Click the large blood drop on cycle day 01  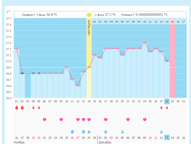click(x=17, y=108)
